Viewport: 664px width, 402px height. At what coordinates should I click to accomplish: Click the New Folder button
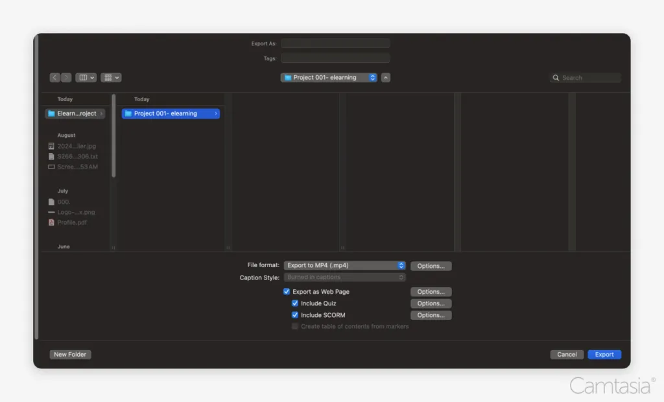[70, 355]
